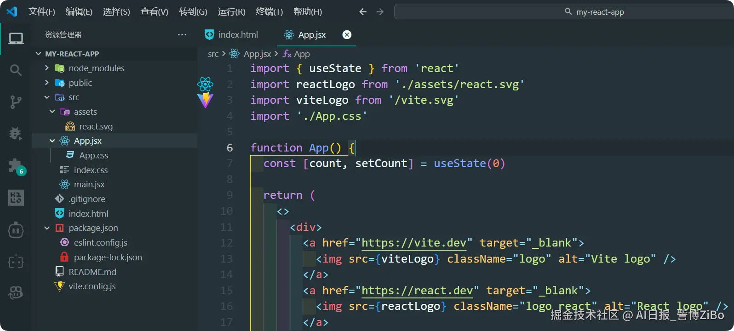Open the Source Control view
Image resolution: width=734 pixels, height=331 pixels.
[x=16, y=102]
